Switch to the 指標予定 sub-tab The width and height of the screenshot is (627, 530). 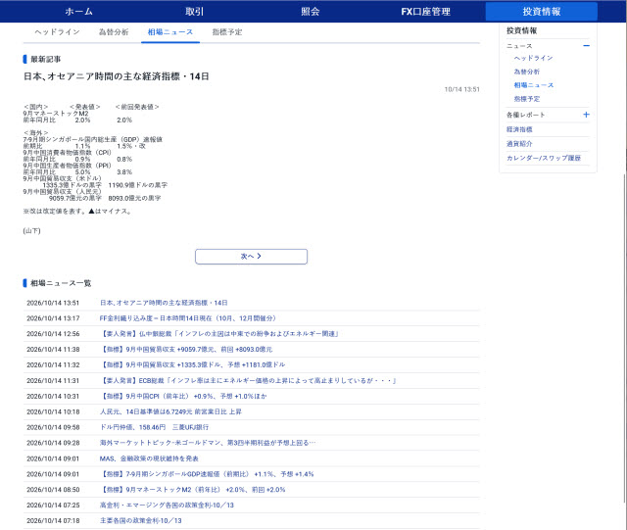pos(227,32)
